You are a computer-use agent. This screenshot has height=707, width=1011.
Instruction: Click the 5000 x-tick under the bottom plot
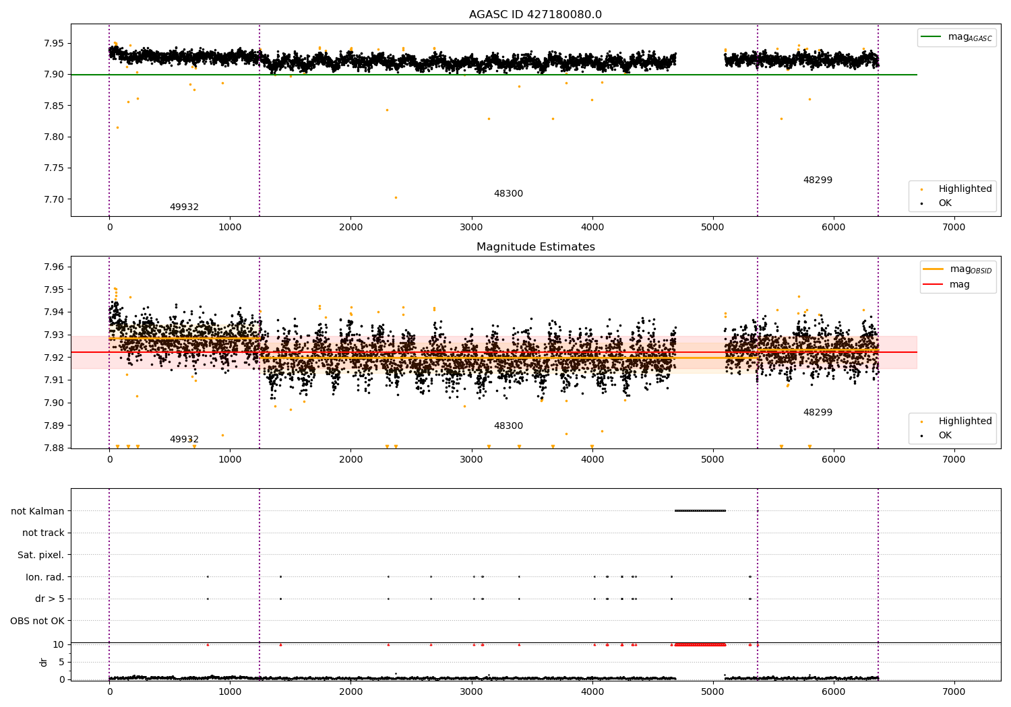[712, 692]
